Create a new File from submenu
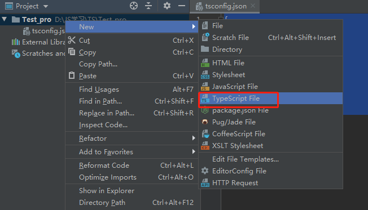368x210 pixels. (x=270, y=26)
